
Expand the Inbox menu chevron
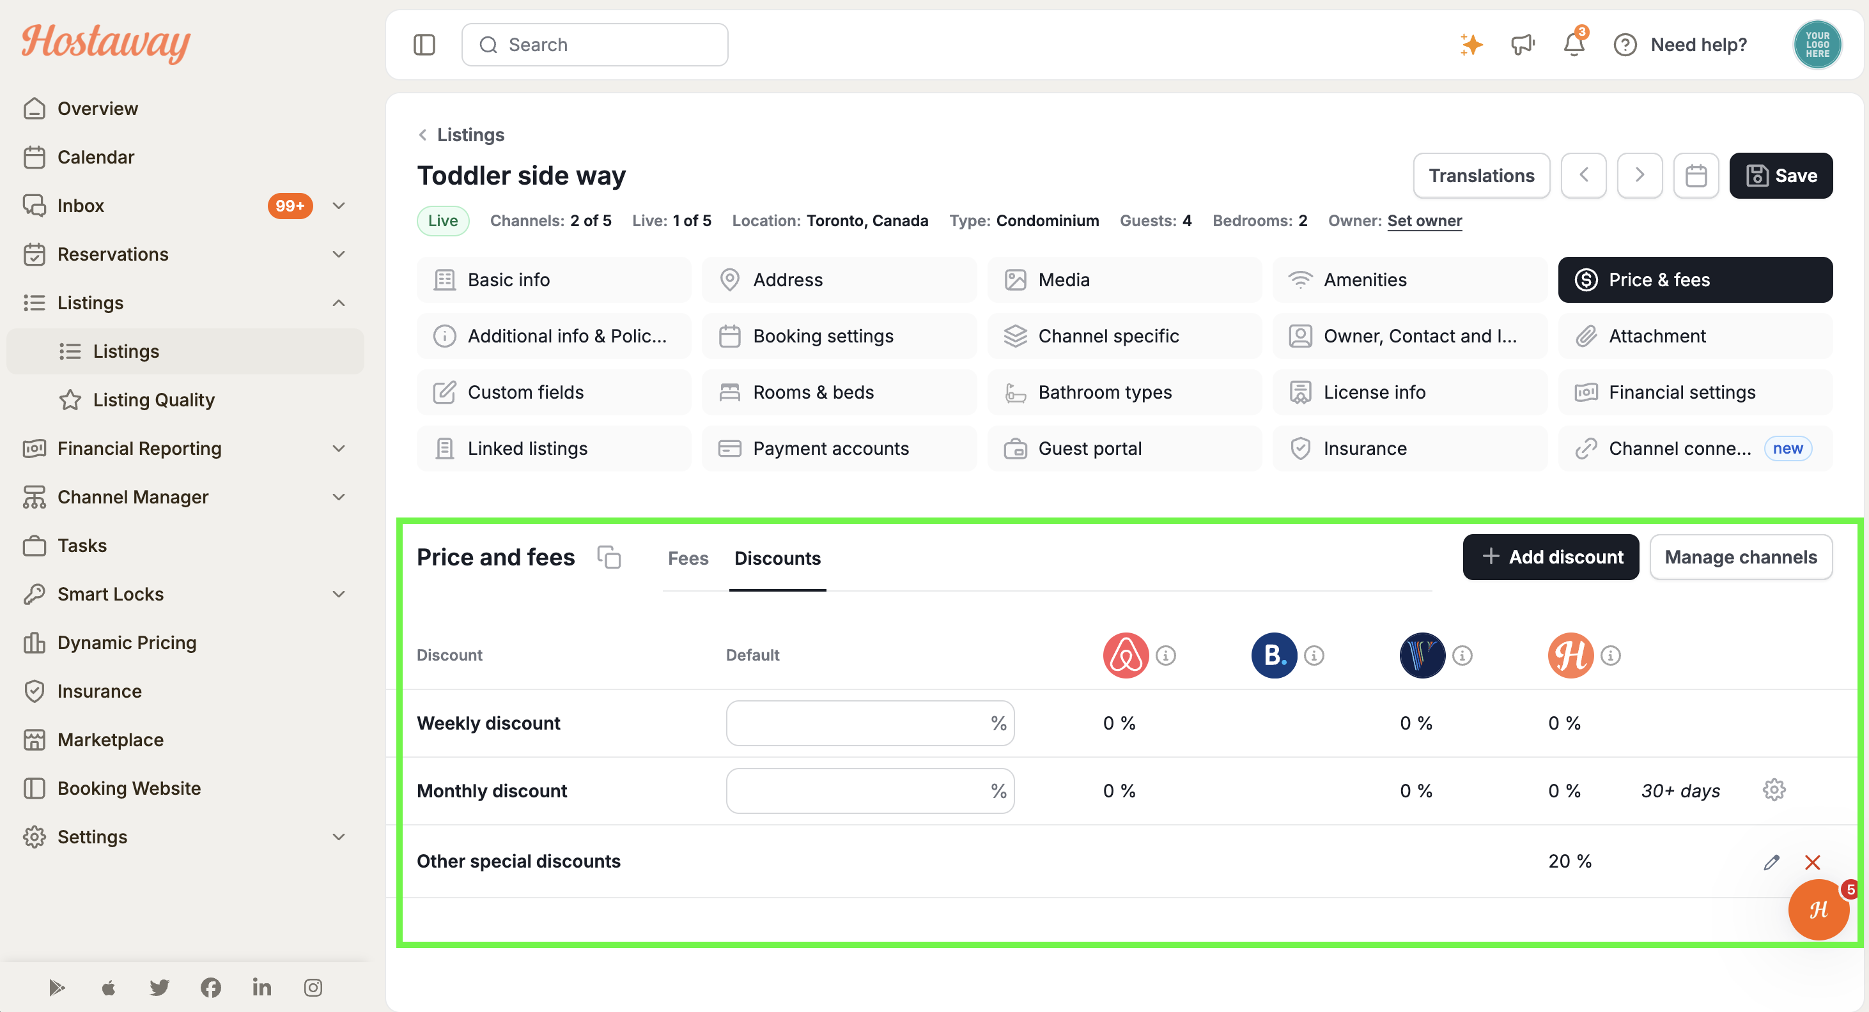click(x=338, y=206)
